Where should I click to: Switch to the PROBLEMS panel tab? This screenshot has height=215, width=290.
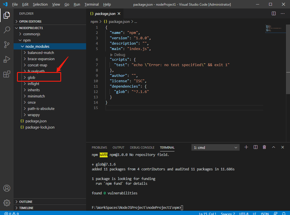[99, 147]
